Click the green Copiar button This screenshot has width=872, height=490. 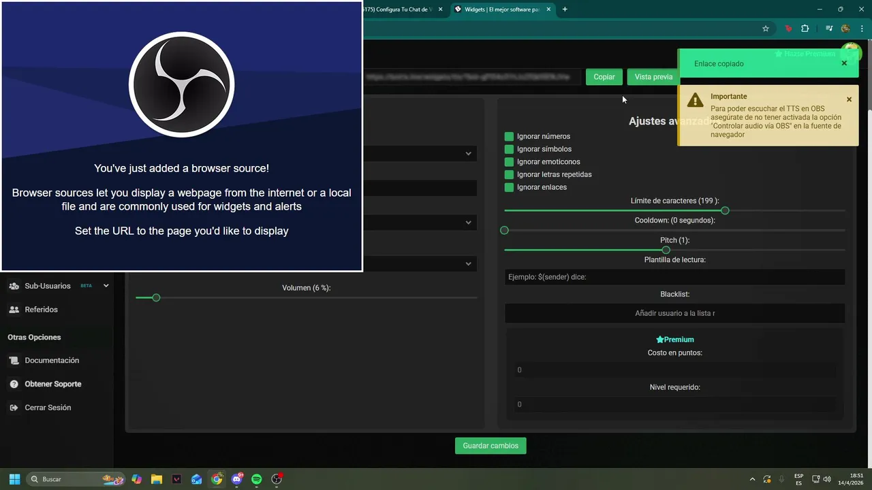pos(604,77)
